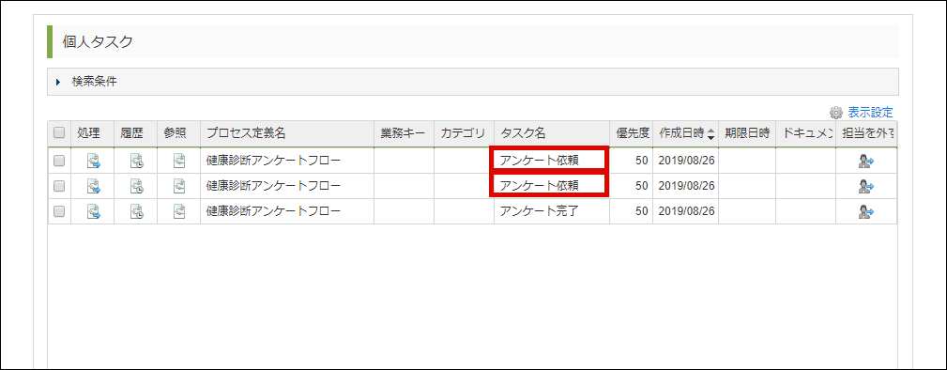Click the 処理 icon in the first アンケート依頼 row
Viewport: 947px width, 370px height.
pos(93,161)
